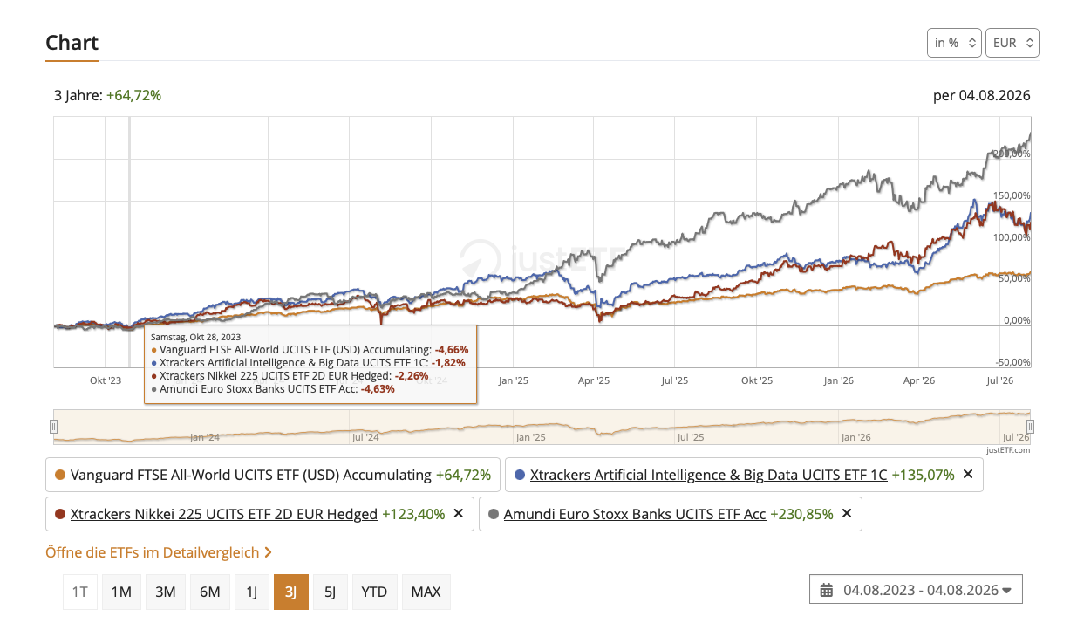The image size is (1077, 637).
Task: Expand the 04.08.2023 - 04.08.2026 date range picker
Action: 916,590
